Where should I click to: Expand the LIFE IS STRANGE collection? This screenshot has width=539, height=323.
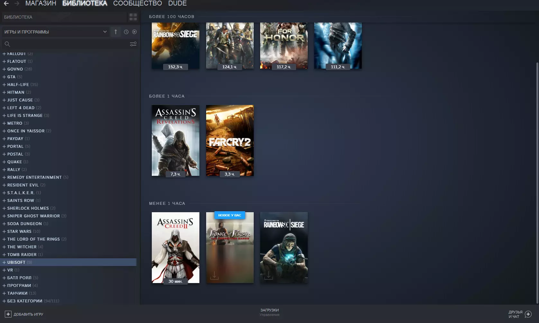click(4, 115)
